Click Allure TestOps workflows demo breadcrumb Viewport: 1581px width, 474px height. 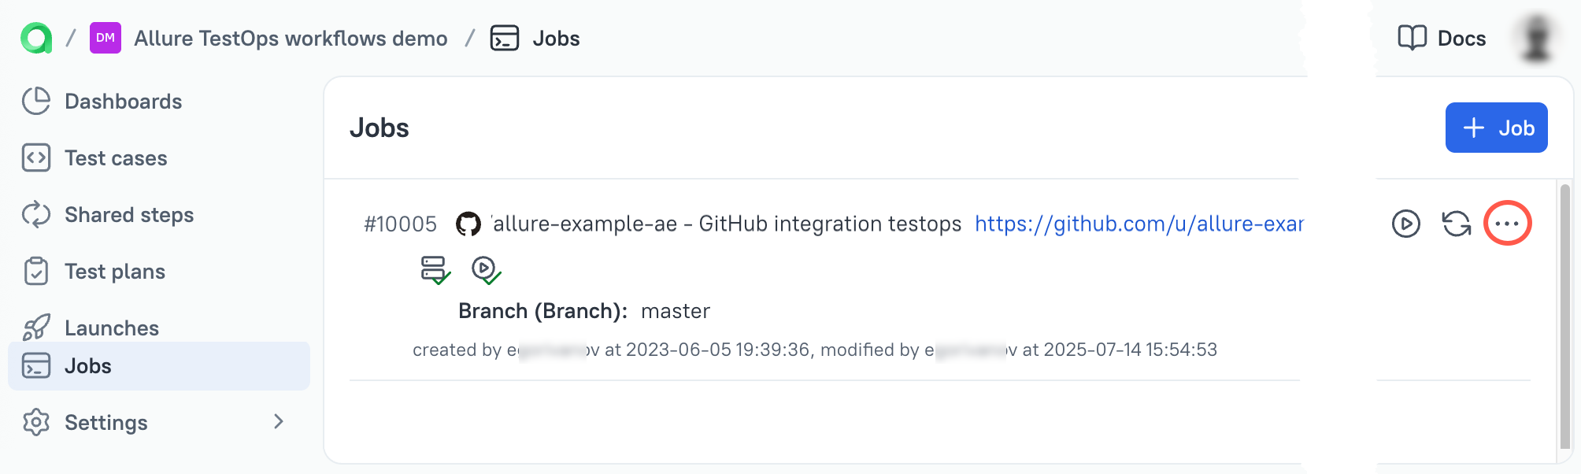(291, 39)
